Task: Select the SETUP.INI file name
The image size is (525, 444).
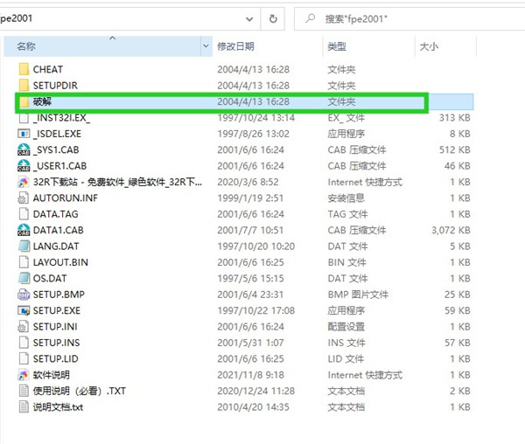Action: [55, 326]
